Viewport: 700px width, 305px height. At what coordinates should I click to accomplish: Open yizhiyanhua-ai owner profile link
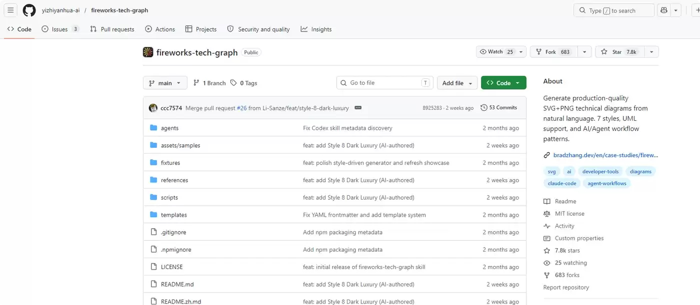tap(60, 10)
